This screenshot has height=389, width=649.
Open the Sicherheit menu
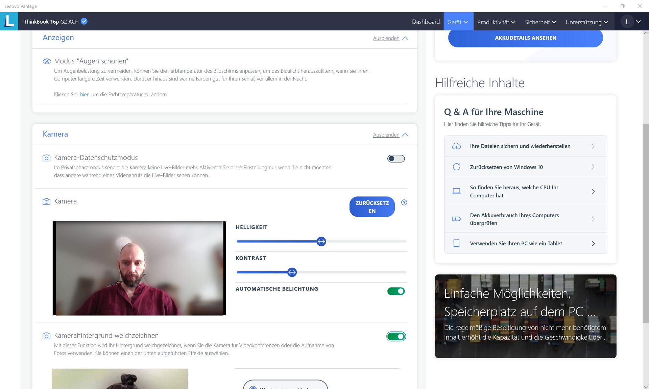[540, 22]
